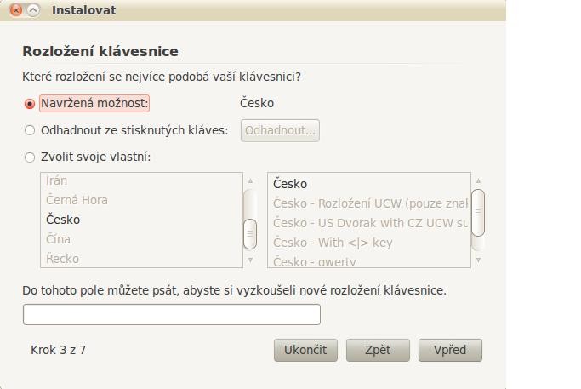Focus the keyboard layout test field

[x=172, y=314]
